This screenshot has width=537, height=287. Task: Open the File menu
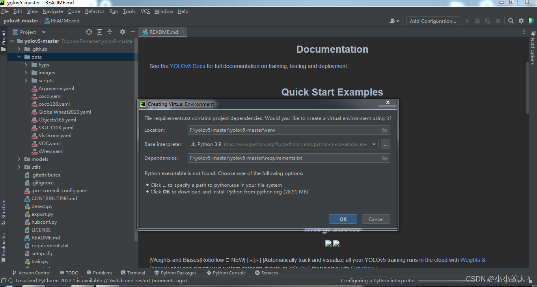point(5,11)
